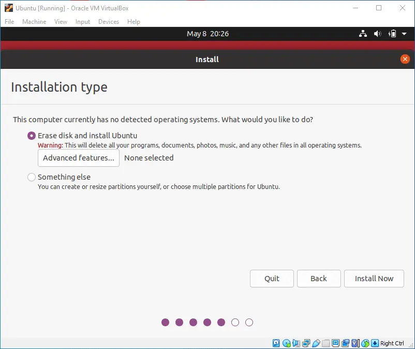Close the VirtualBox window
This screenshot has width=415, height=349.
(402, 8)
